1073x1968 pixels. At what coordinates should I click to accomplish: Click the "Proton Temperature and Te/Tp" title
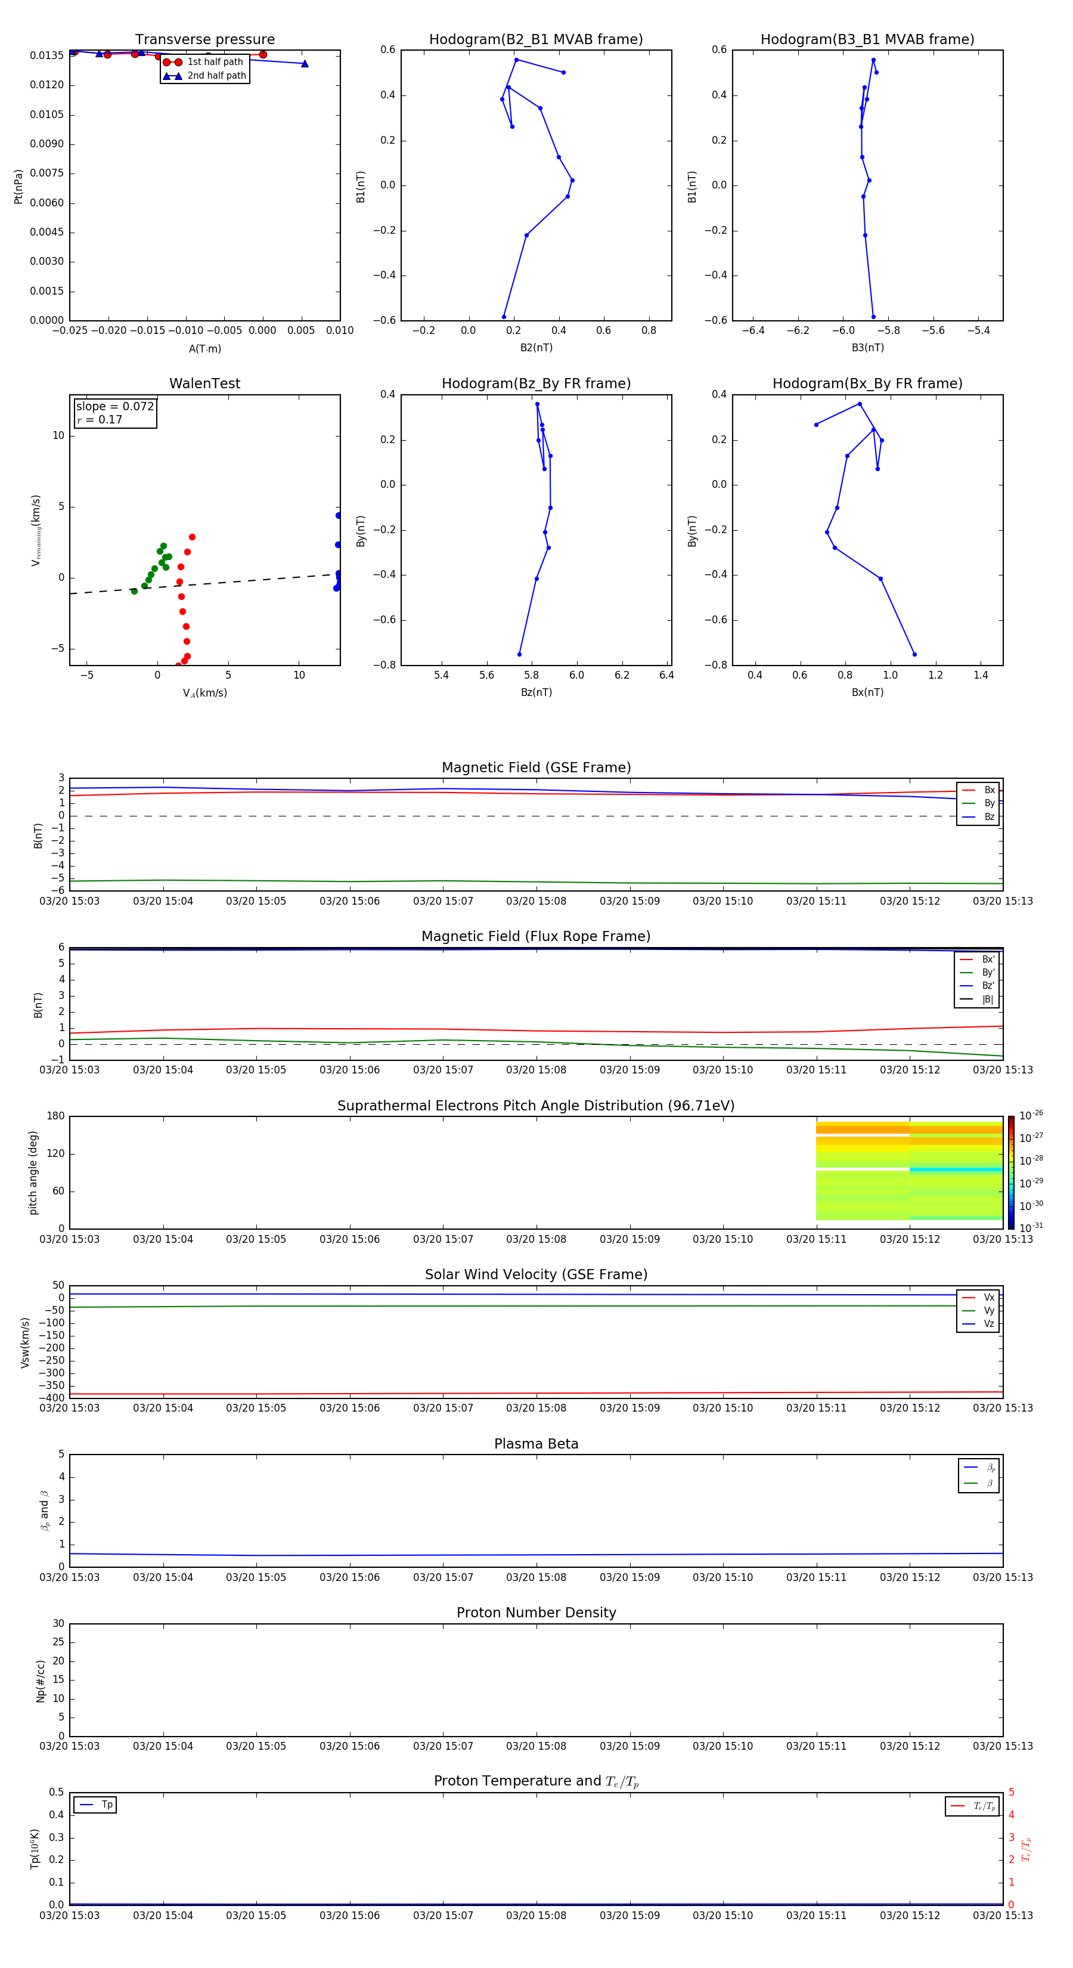point(536,1781)
